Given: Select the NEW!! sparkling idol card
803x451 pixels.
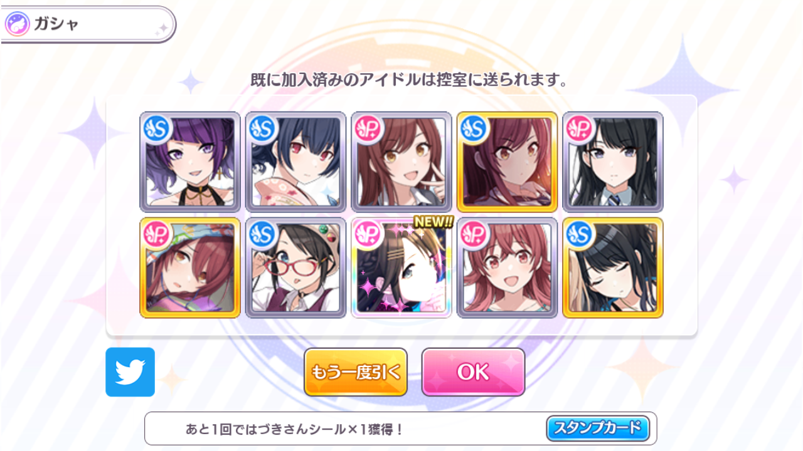Looking at the screenshot, I should 401,268.
